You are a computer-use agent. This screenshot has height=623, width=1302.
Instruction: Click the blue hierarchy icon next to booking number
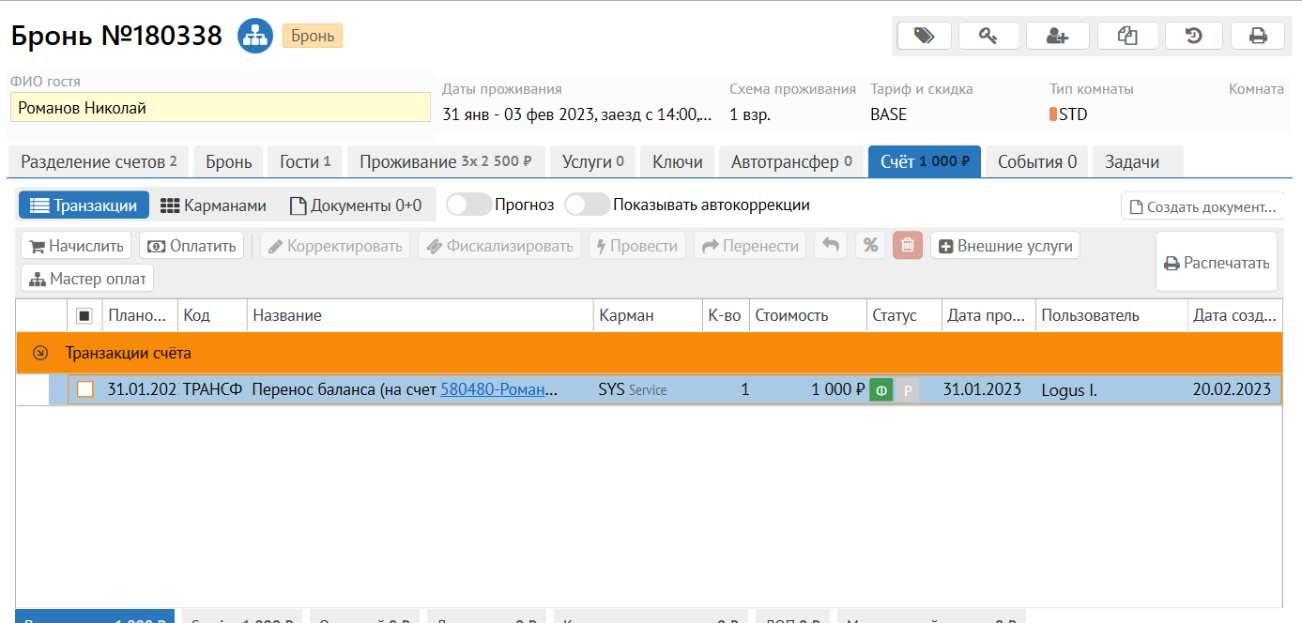(x=255, y=36)
